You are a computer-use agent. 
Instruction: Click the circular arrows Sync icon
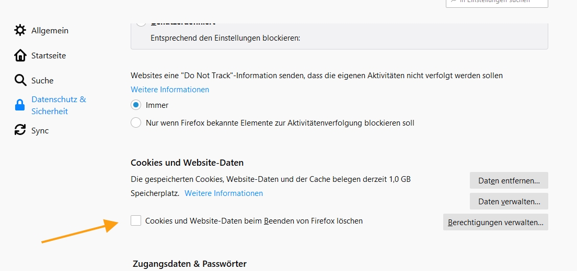[20, 130]
